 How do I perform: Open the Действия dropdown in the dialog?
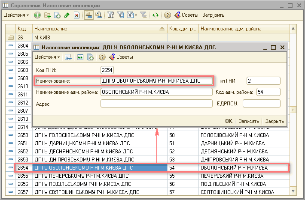[x=47, y=57]
